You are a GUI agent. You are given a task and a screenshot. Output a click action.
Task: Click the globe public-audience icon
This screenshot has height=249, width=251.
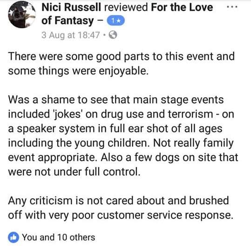tap(113, 35)
